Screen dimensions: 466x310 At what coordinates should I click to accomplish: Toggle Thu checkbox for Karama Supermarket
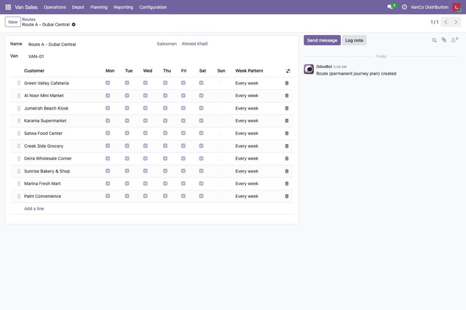pos(165,121)
